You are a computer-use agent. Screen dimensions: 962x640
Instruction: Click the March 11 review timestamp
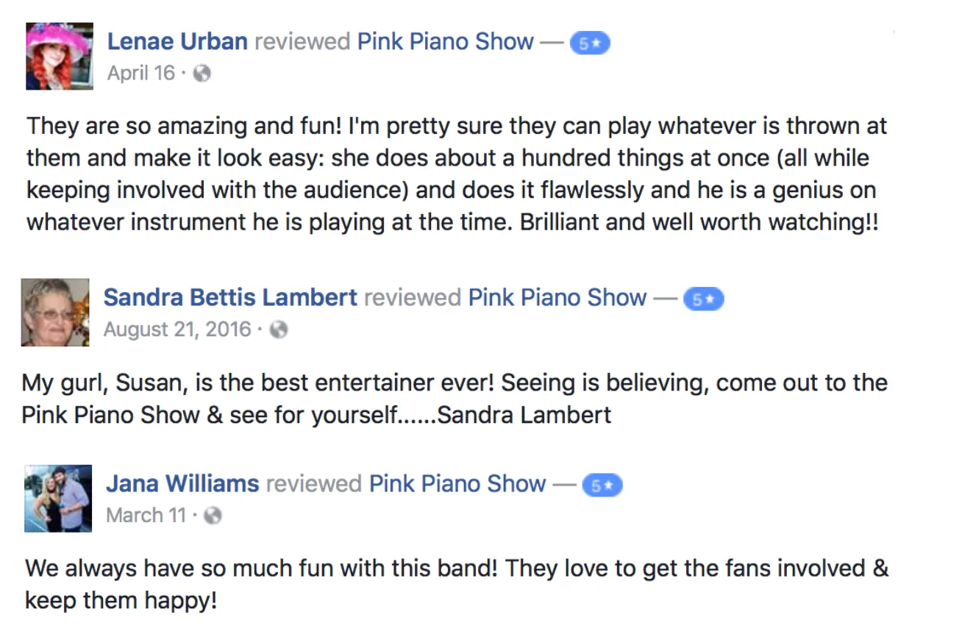point(146,516)
